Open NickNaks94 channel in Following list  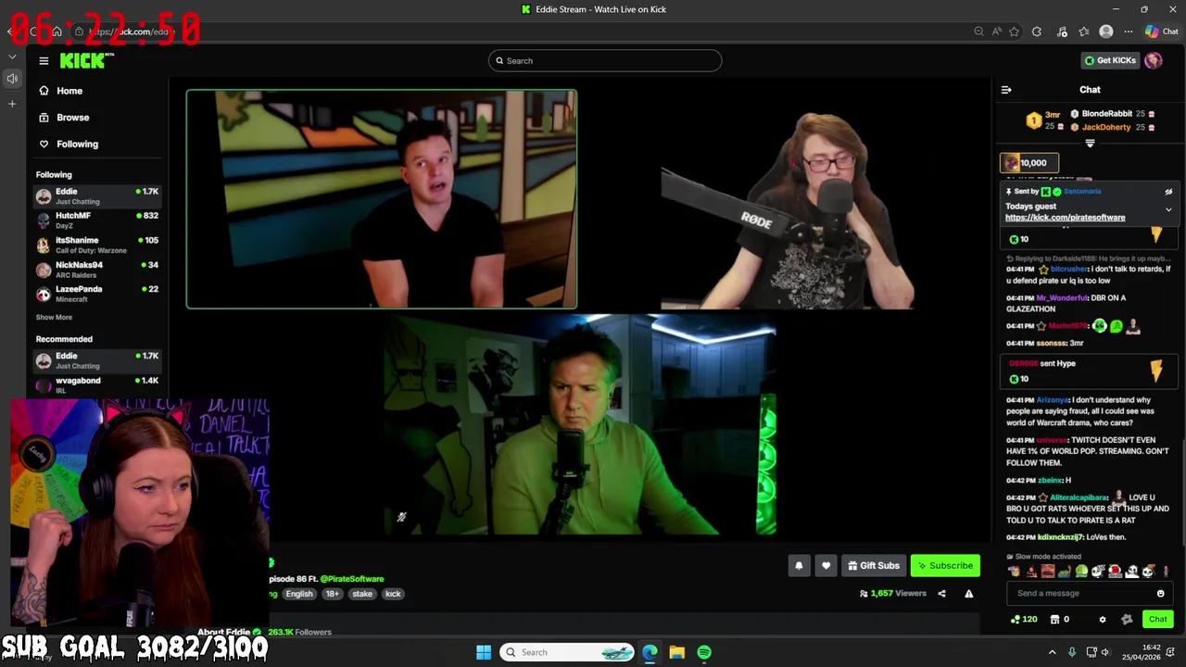click(x=97, y=270)
